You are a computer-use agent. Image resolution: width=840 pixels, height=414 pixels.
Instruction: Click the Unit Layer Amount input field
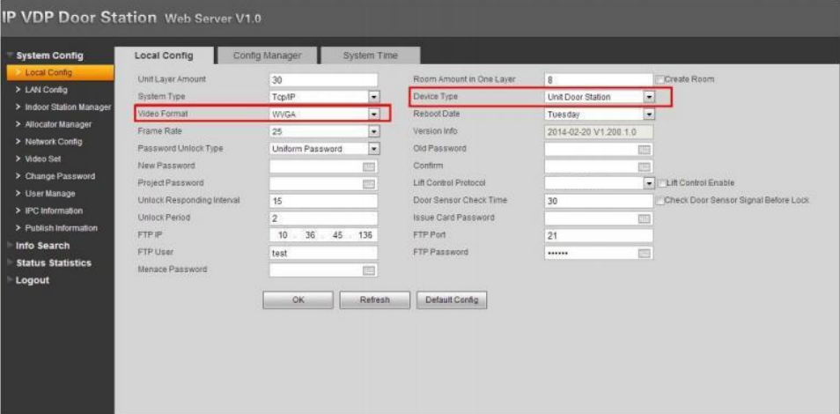point(322,80)
